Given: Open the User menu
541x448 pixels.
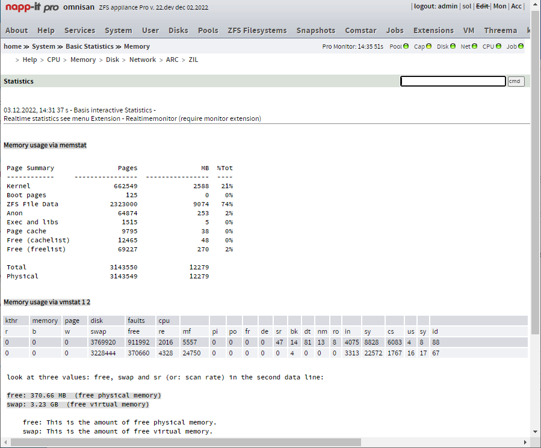Looking at the screenshot, I should [x=150, y=30].
